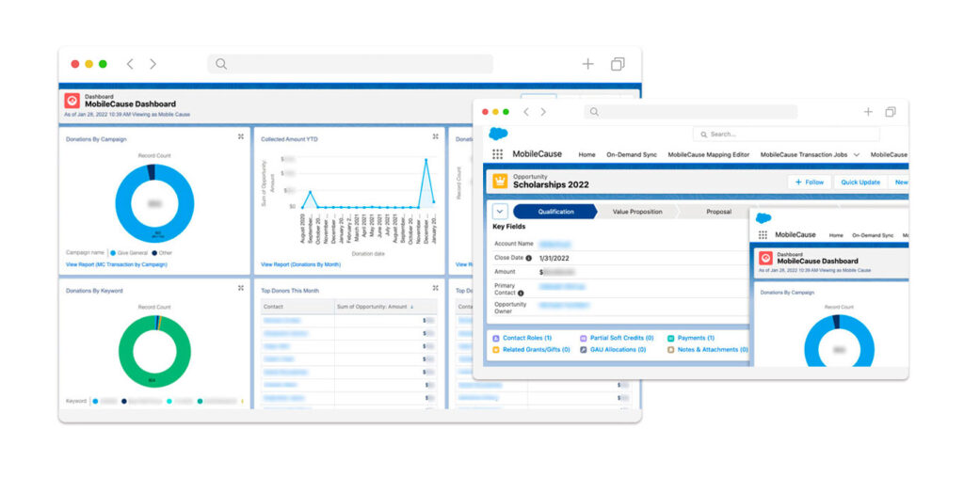Click the Salesforce cloud logo above MobileCause nav
964x477 pixels.
pyautogui.click(x=498, y=134)
